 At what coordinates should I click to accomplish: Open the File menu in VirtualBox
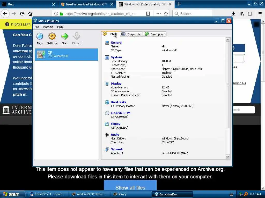pyautogui.click(x=37, y=27)
